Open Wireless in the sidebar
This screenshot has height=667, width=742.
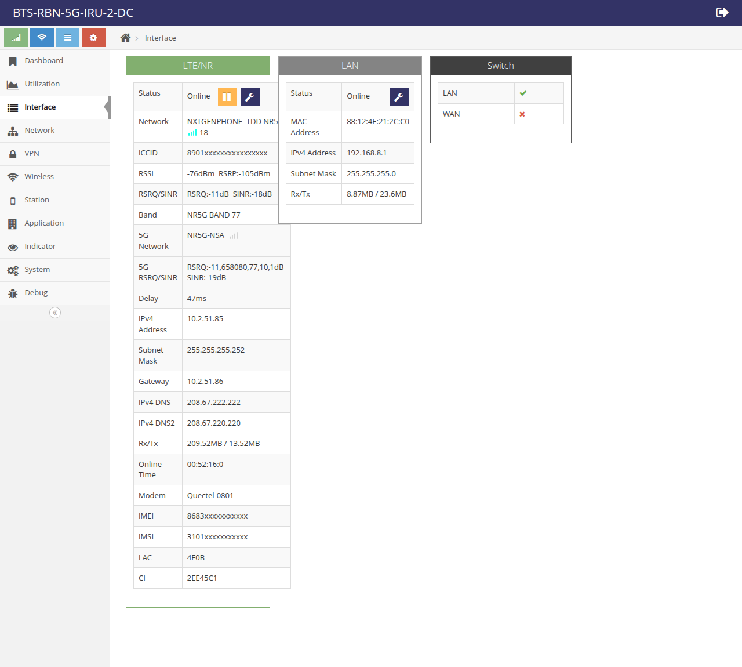54,177
